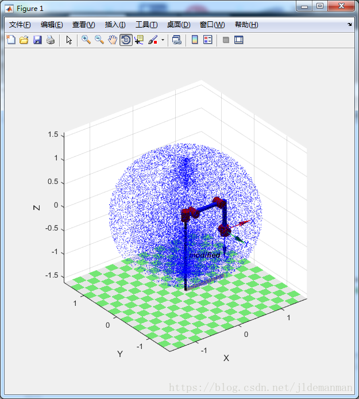The width and height of the screenshot is (359, 399).
Task: Open the 桌面(D) menu
Action: coord(179,25)
